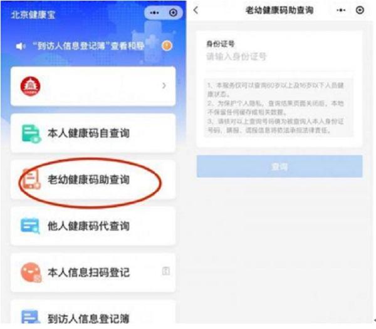
Task: Click the green 本人健康码自查询 icon
Action: pyautogui.click(x=31, y=133)
